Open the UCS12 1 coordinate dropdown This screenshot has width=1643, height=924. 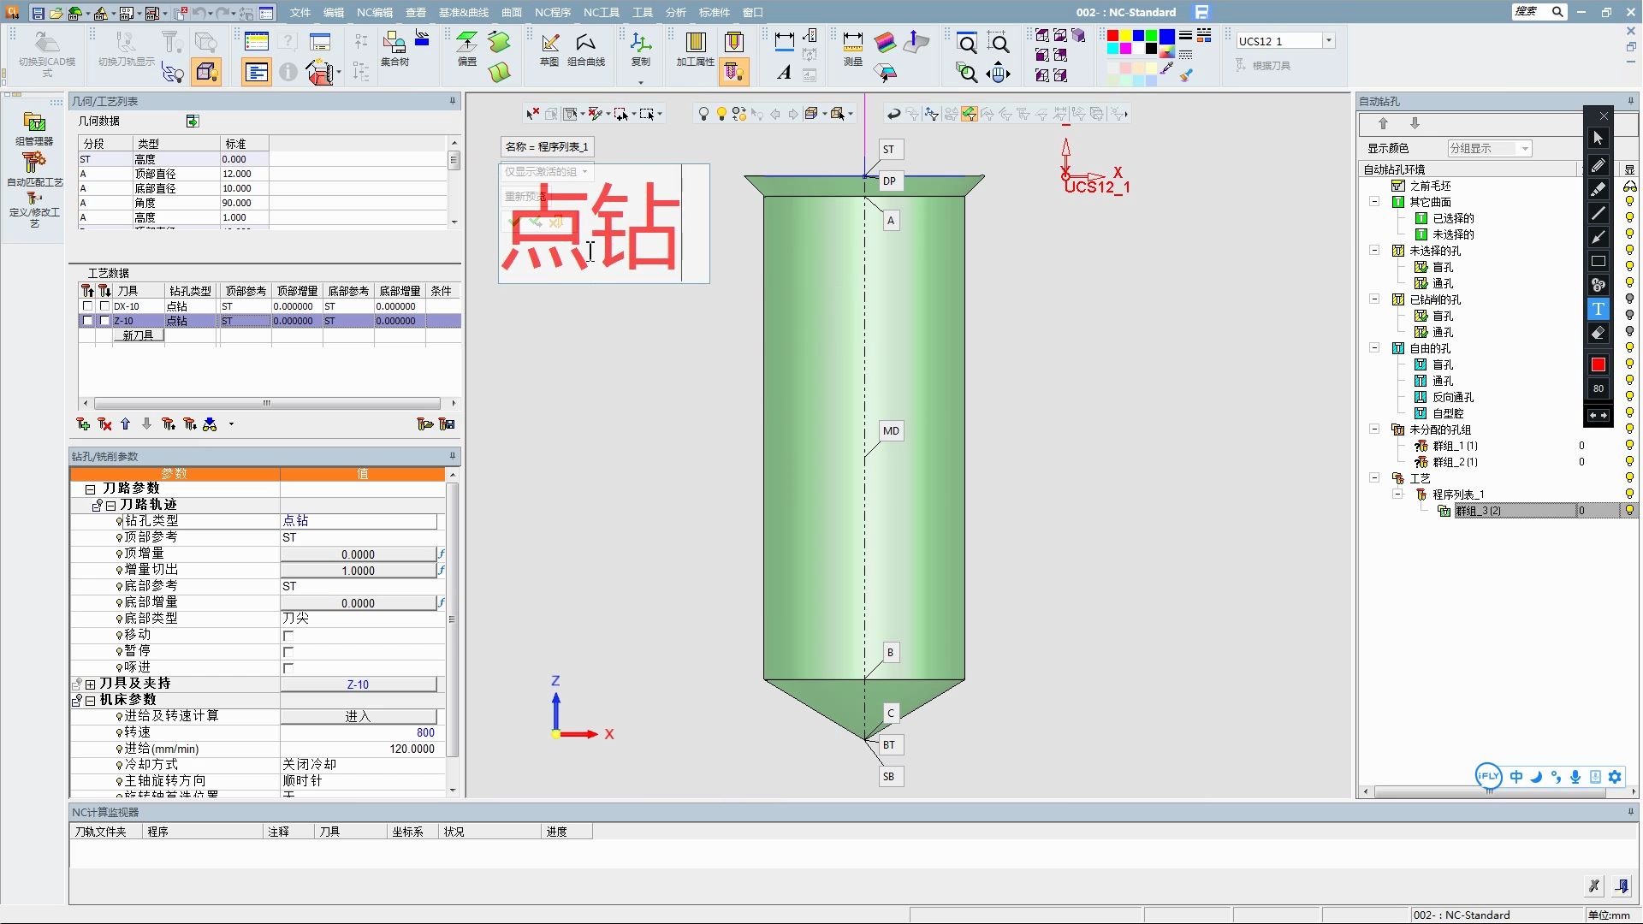(1328, 41)
